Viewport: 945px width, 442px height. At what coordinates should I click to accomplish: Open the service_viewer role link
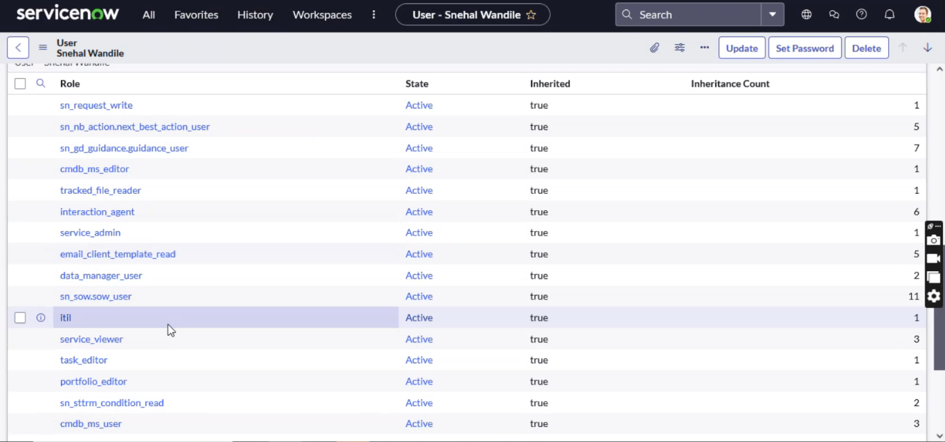92,339
